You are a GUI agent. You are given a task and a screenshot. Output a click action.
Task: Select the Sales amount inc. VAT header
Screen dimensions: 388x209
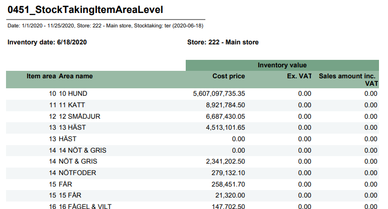[348, 80]
